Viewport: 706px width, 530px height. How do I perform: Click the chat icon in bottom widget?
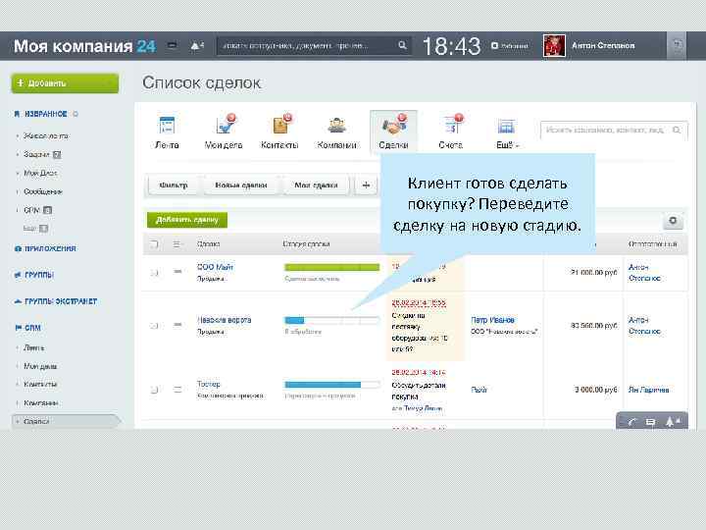(650, 422)
